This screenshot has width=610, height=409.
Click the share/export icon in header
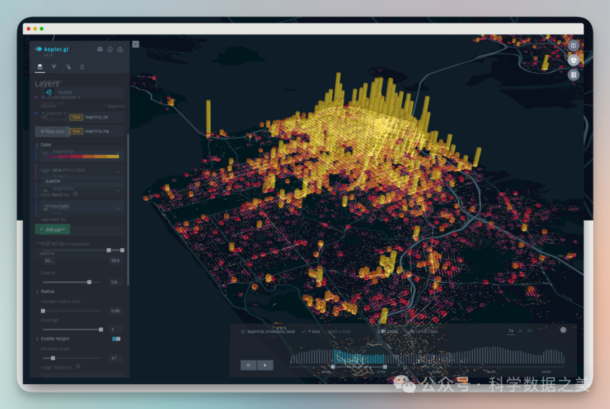click(120, 50)
